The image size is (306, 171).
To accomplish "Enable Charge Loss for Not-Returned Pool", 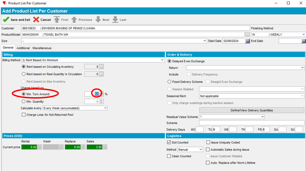I will click(24, 115).
